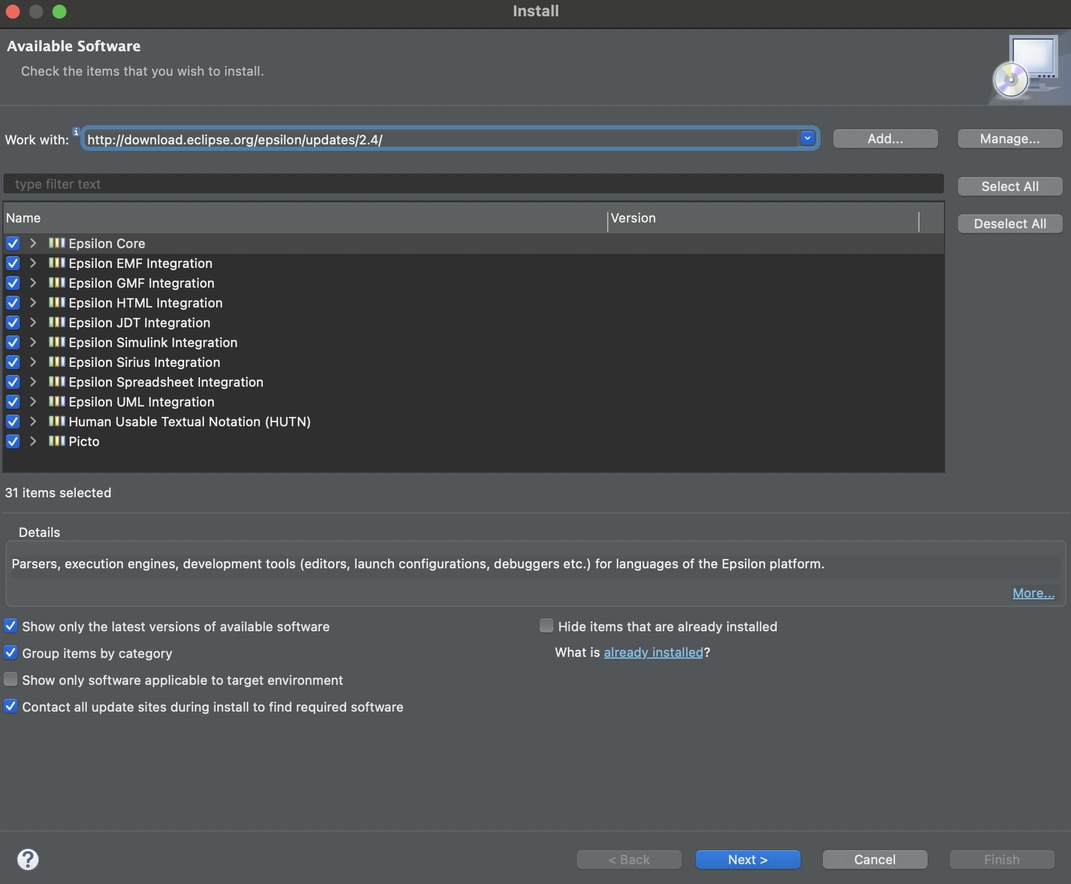Uncheck the Epsilon Sirius Integration checkbox
The image size is (1071, 884).
tap(13, 362)
